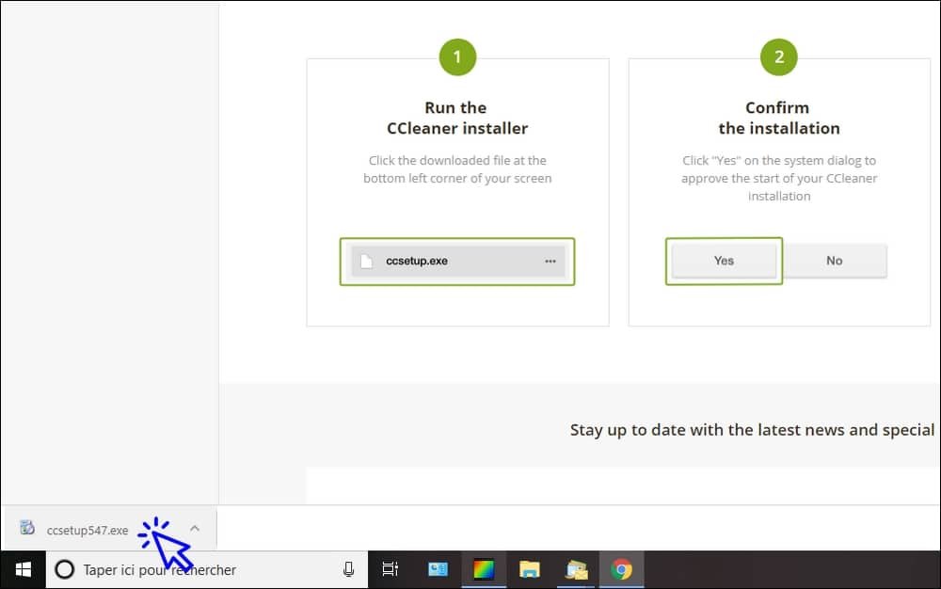
Task: Click the 'approve the start of your CCleaner' text
Action: coord(779,179)
